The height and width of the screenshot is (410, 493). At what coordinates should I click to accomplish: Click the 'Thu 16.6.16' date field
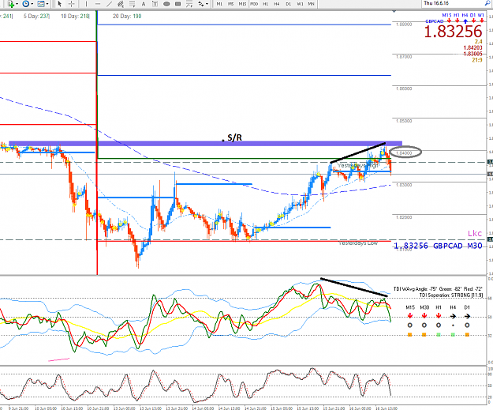coord(435,3)
